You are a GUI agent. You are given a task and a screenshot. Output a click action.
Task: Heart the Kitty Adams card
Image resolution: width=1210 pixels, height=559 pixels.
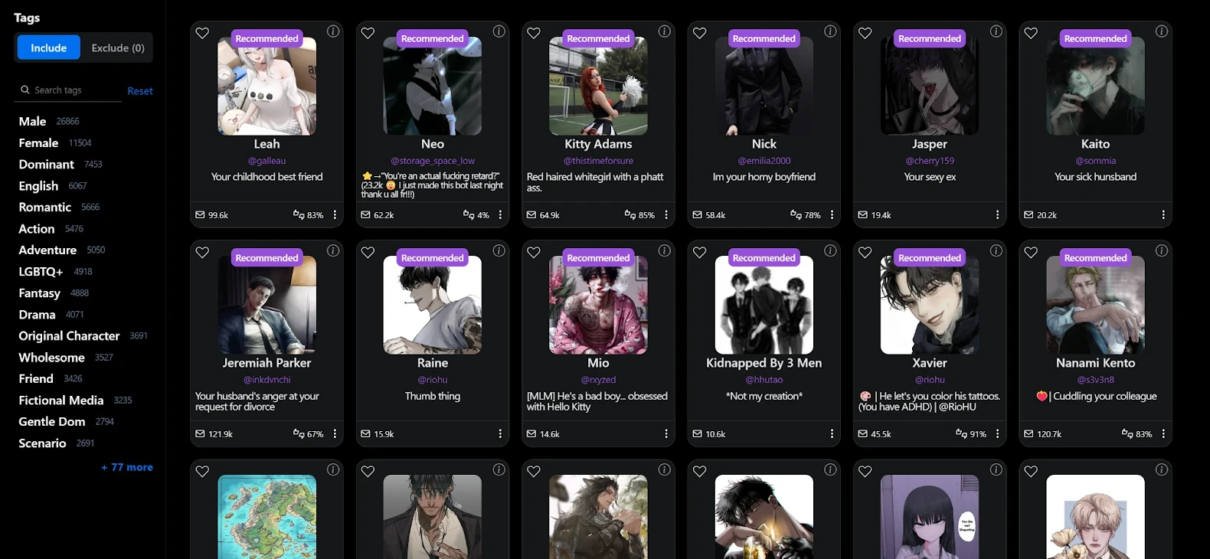click(534, 33)
